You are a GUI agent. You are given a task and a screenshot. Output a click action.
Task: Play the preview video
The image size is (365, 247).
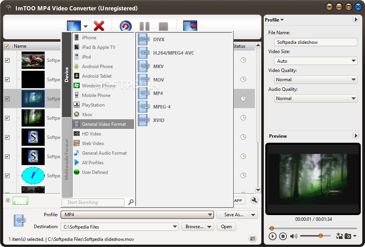point(272,236)
